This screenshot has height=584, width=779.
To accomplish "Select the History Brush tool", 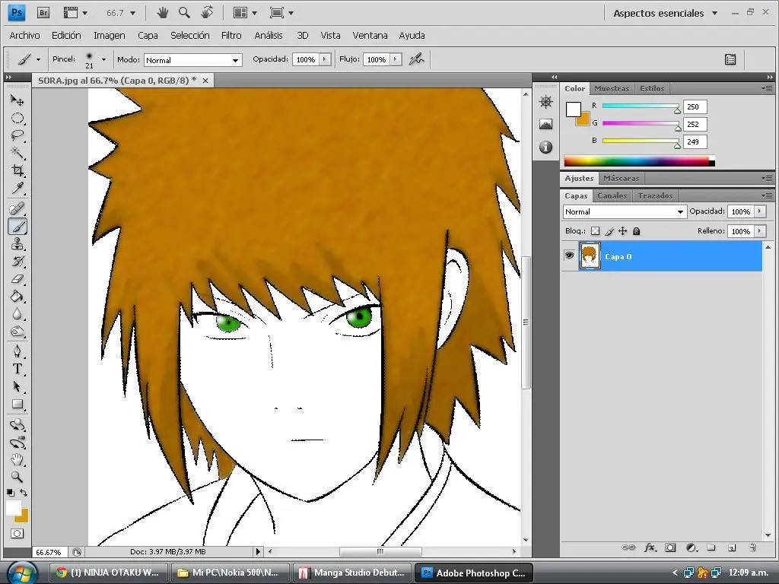I will [x=17, y=262].
